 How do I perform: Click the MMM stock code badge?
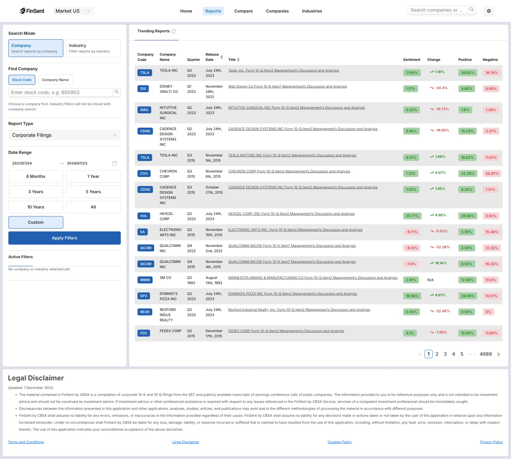coord(145,280)
